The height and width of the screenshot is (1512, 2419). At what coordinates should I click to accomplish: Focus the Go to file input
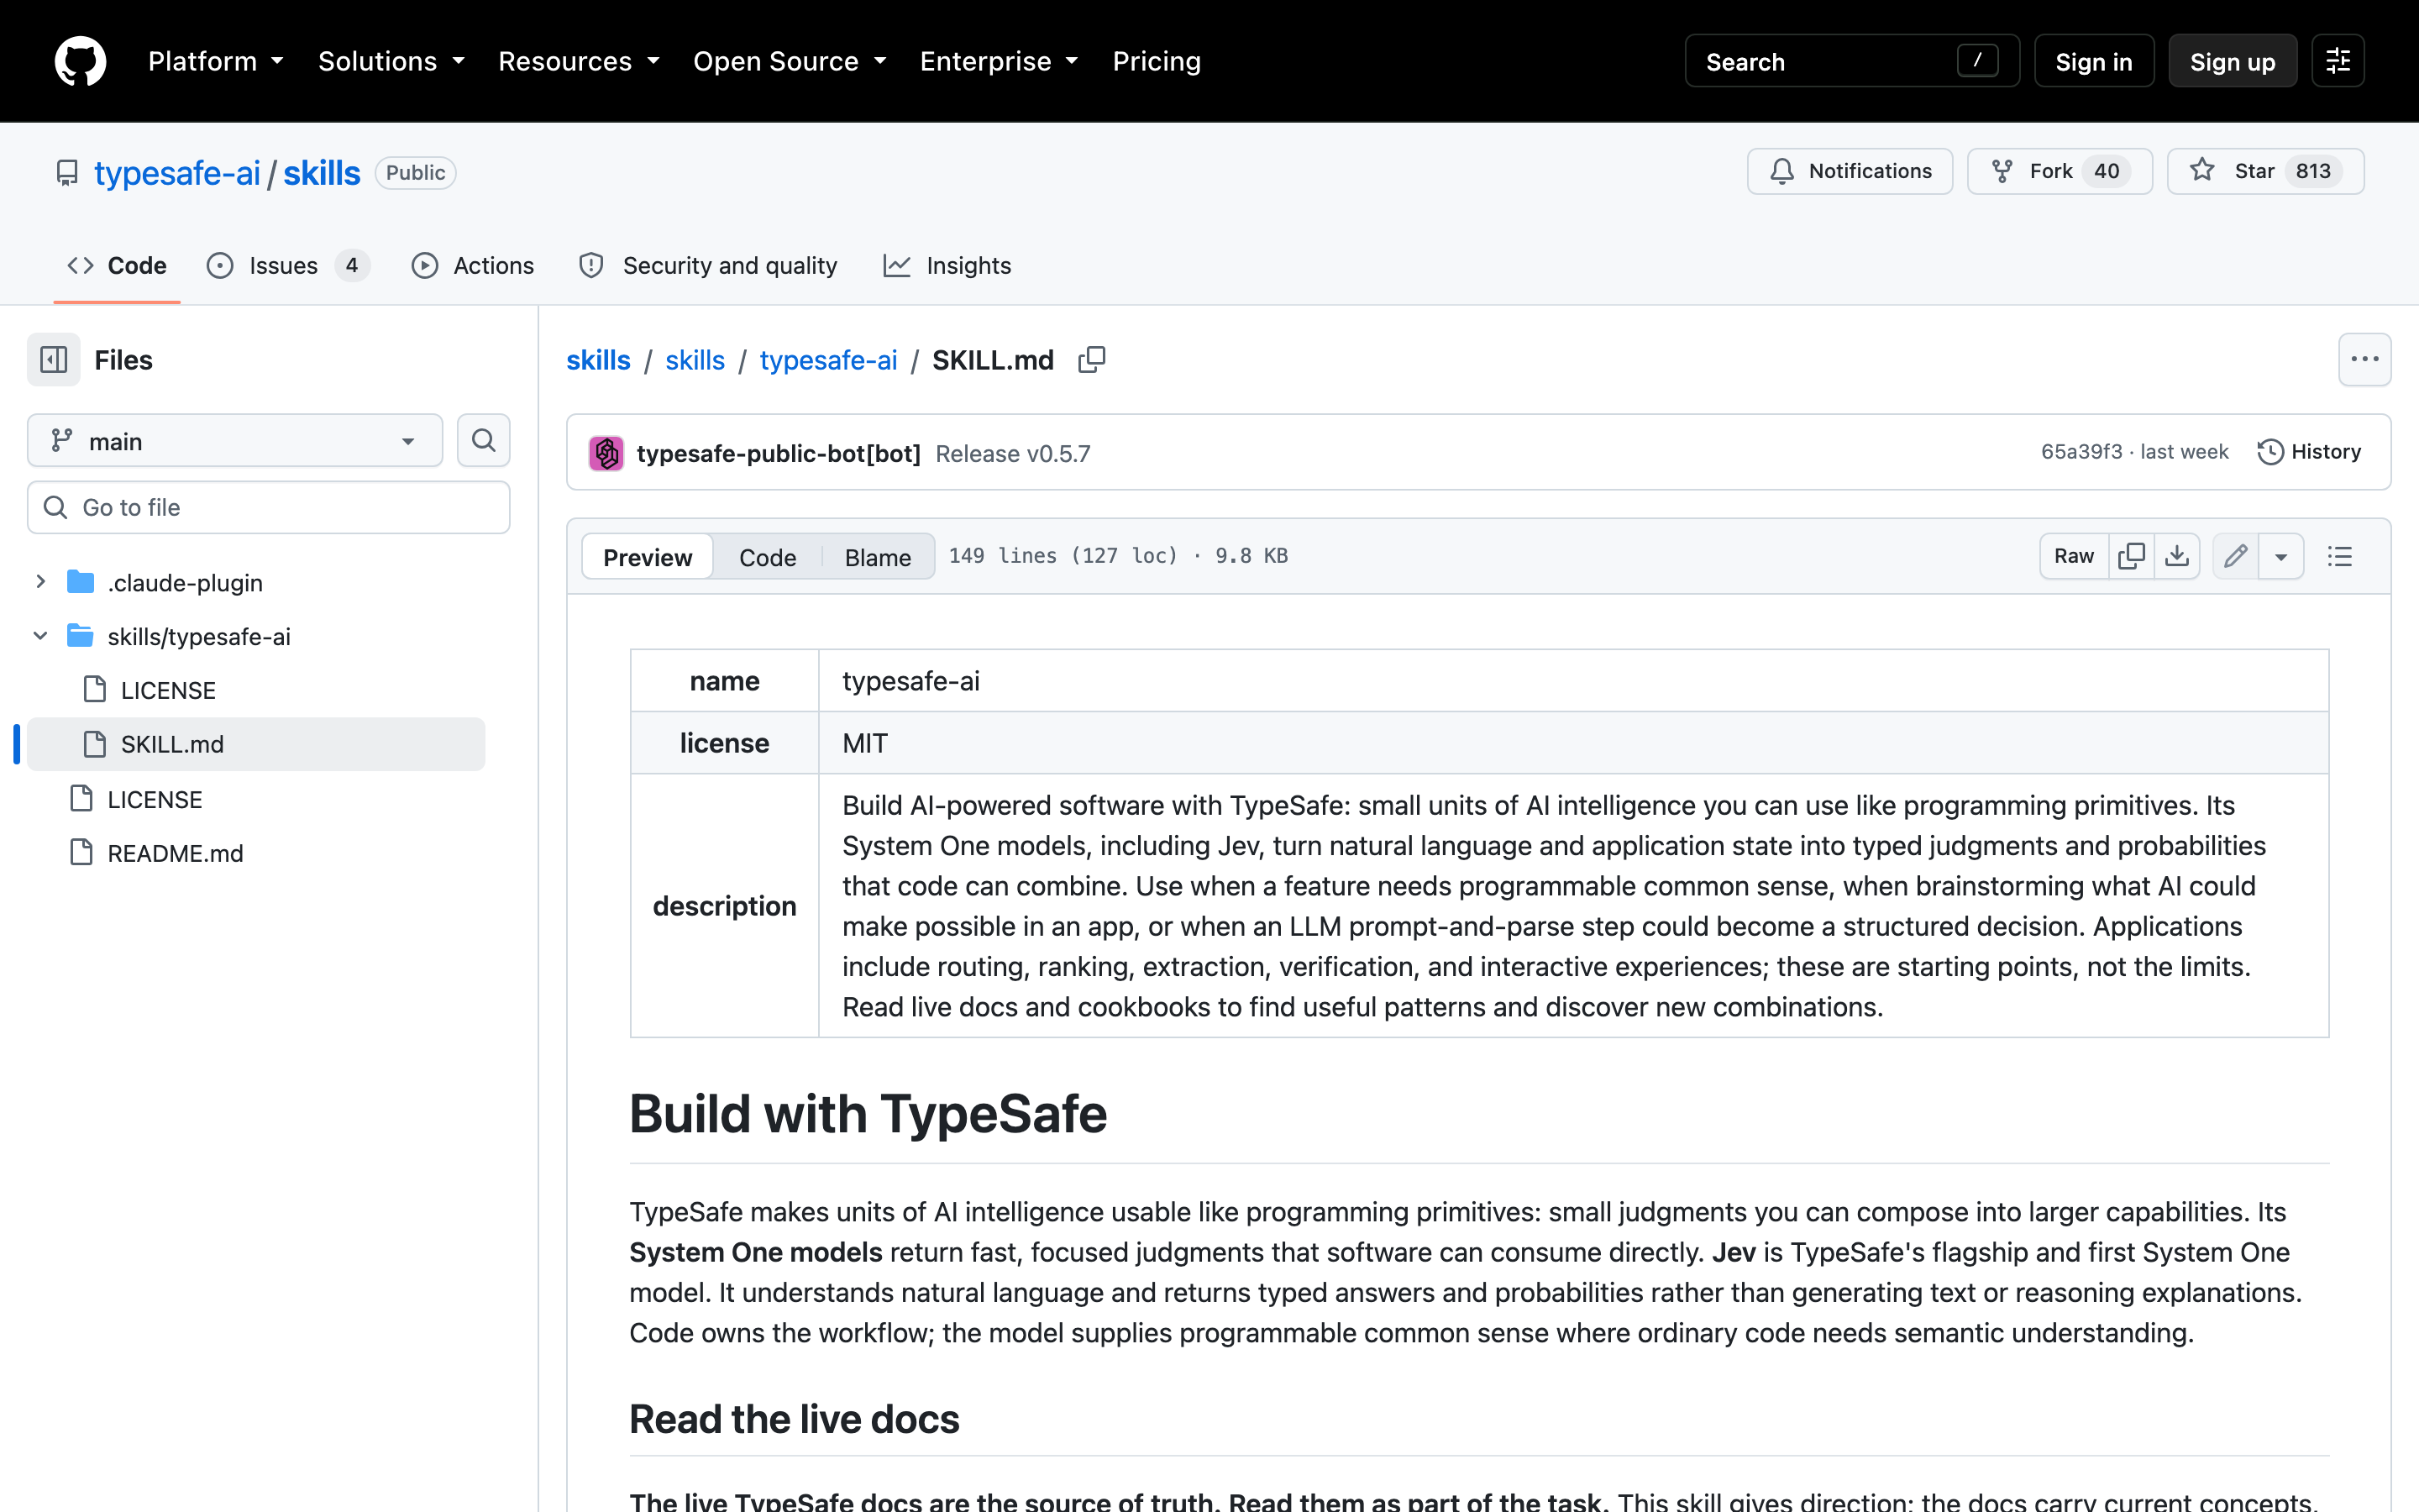coord(269,507)
